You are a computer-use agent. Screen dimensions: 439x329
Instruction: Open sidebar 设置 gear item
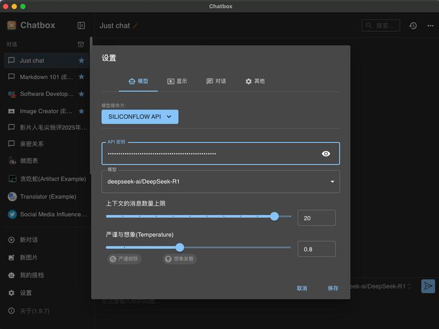tap(20, 293)
